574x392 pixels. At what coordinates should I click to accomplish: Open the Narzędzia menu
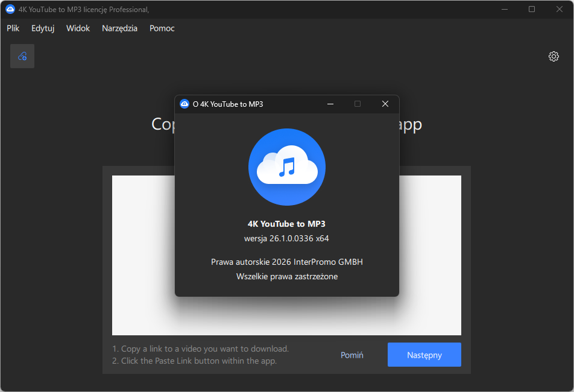pyautogui.click(x=120, y=28)
